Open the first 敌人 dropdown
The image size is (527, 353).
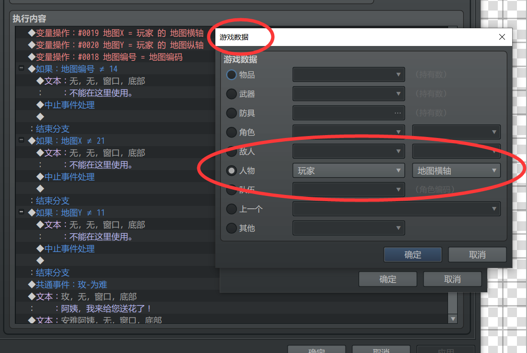pos(348,151)
